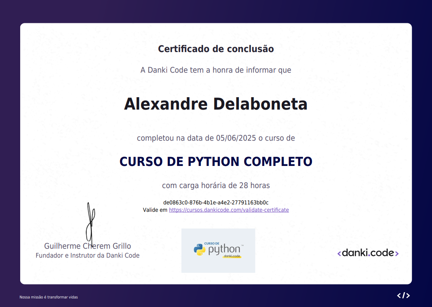Click the Curso de Python thumbnail image
The image size is (432, 307).
[218, 251]
